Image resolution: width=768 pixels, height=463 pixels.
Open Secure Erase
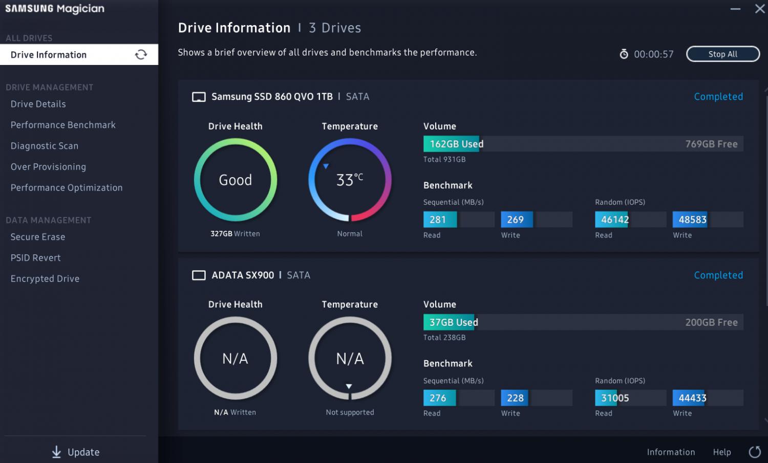[38, 237]
